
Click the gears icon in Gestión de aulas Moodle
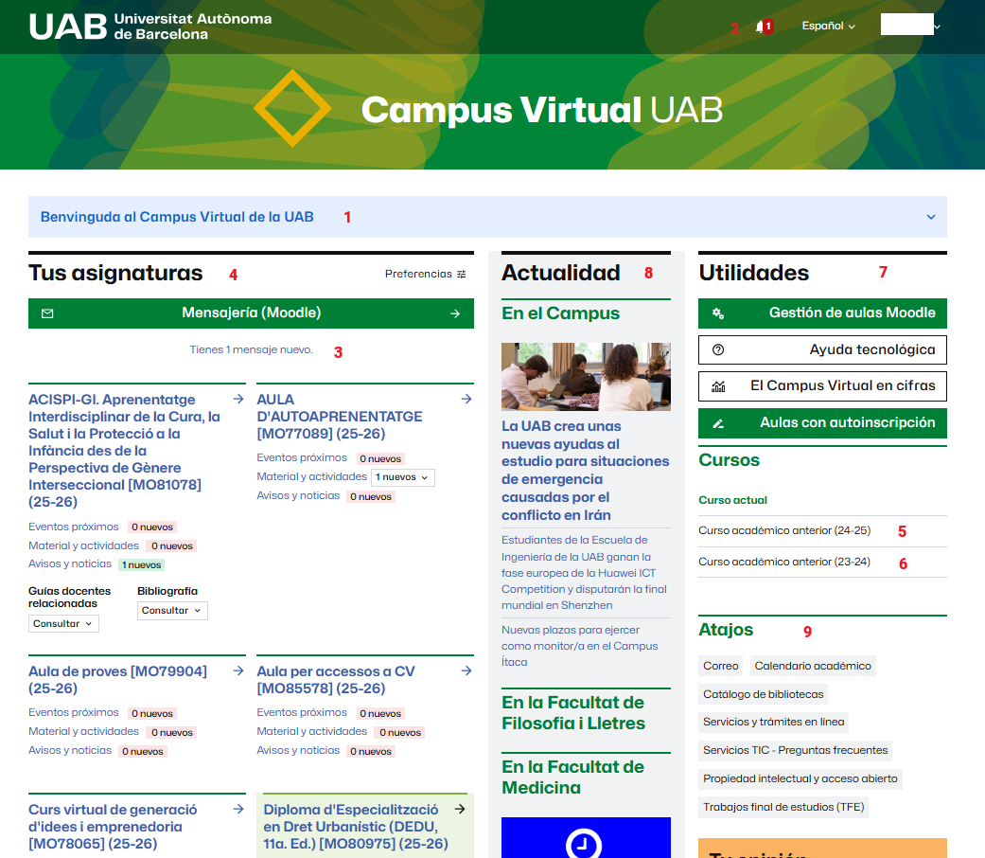click(718, 313)
